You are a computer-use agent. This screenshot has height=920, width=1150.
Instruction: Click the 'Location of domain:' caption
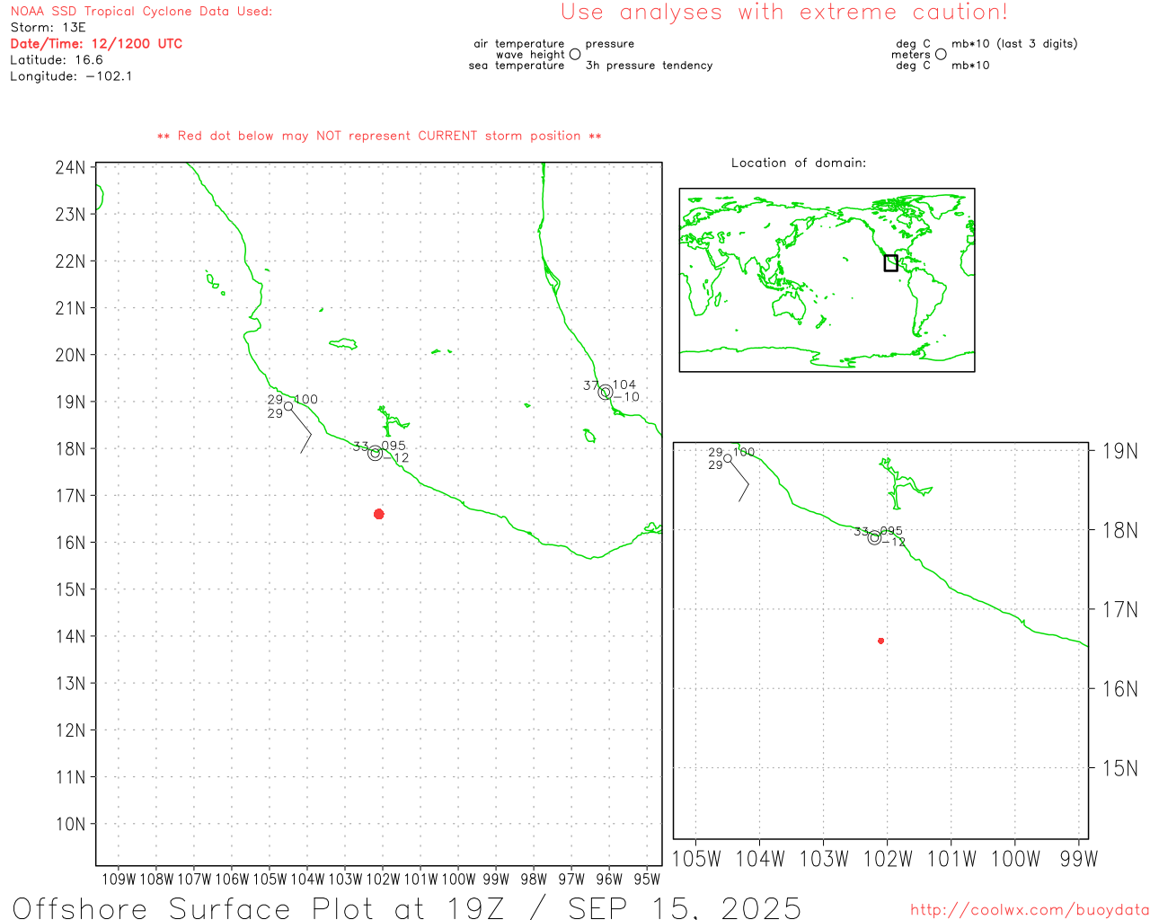(x=799, y=163)
